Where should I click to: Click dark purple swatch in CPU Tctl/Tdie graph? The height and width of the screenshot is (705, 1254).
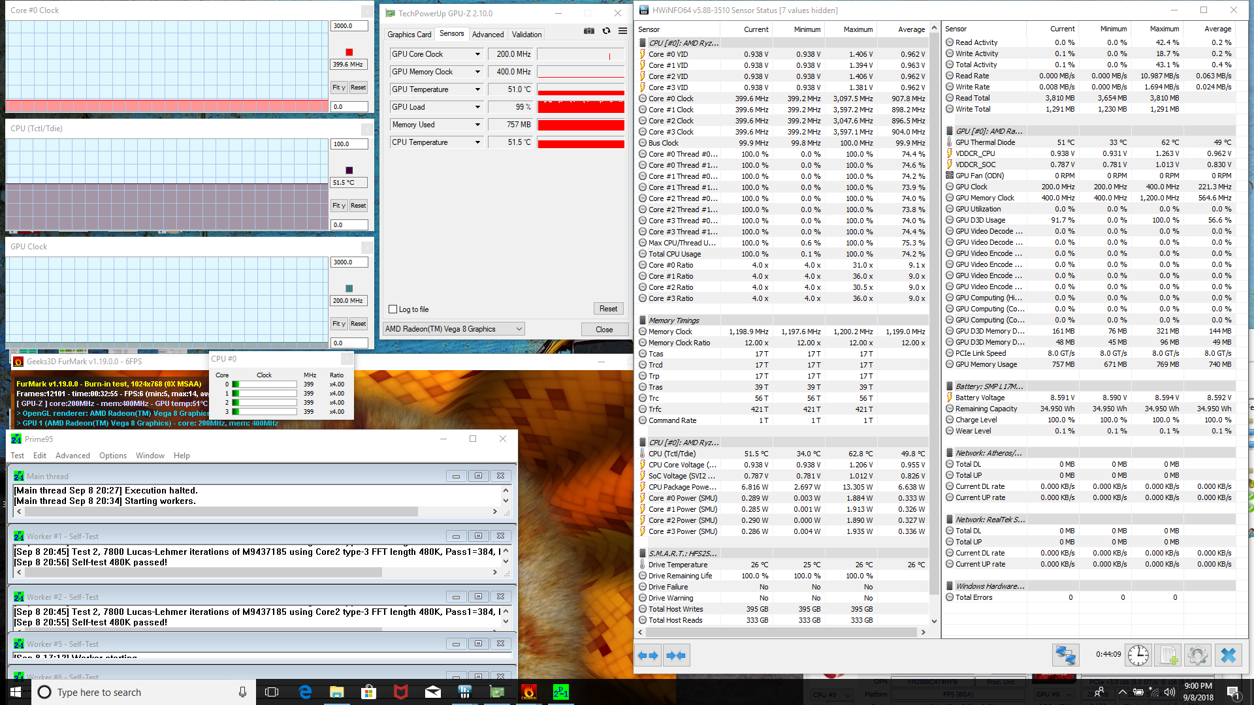tap(349, 170)
